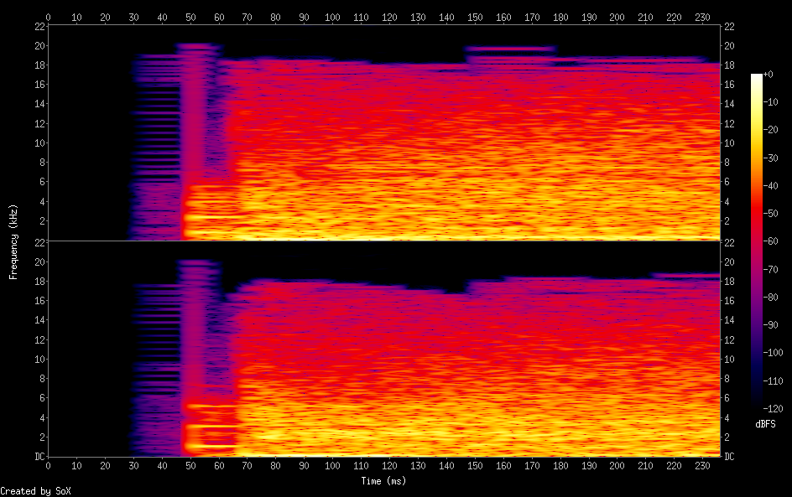Click the "-40" value on the color scale
This screenshot has height=497, width=792.
[770, 186]
